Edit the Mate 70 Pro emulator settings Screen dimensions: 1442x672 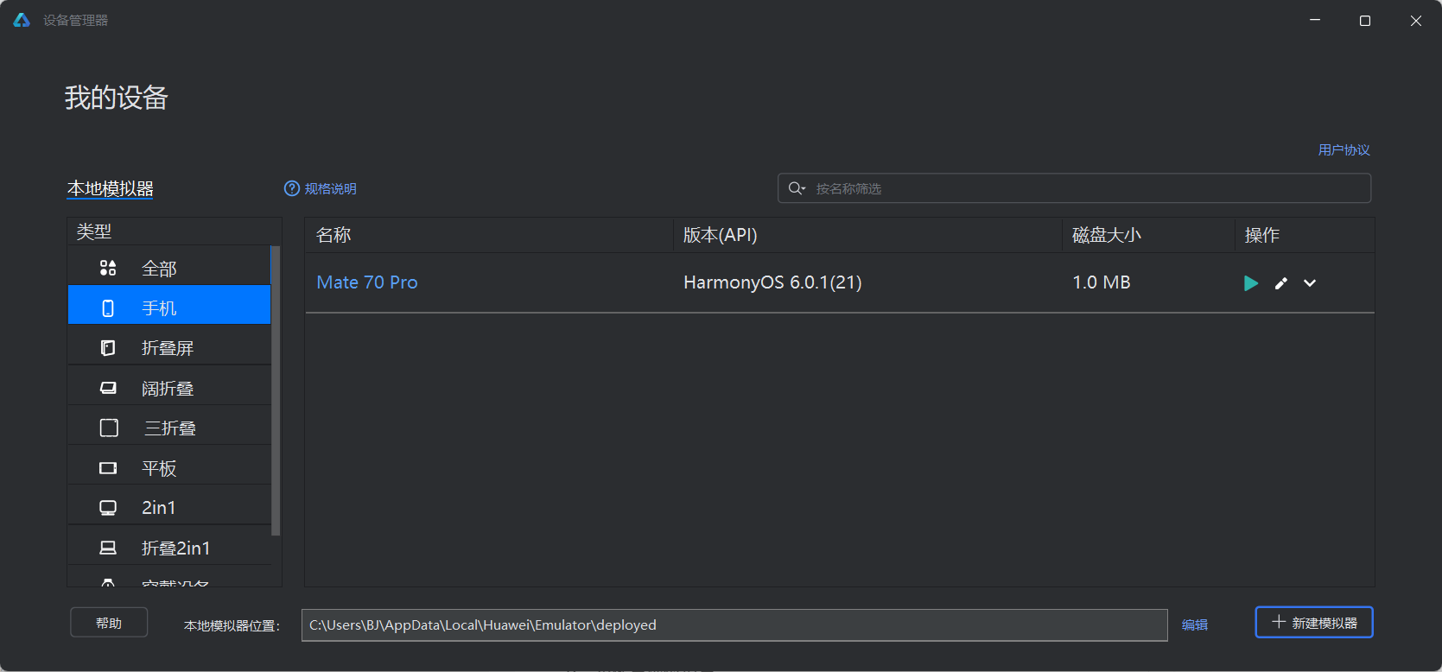pos(1281,283)
